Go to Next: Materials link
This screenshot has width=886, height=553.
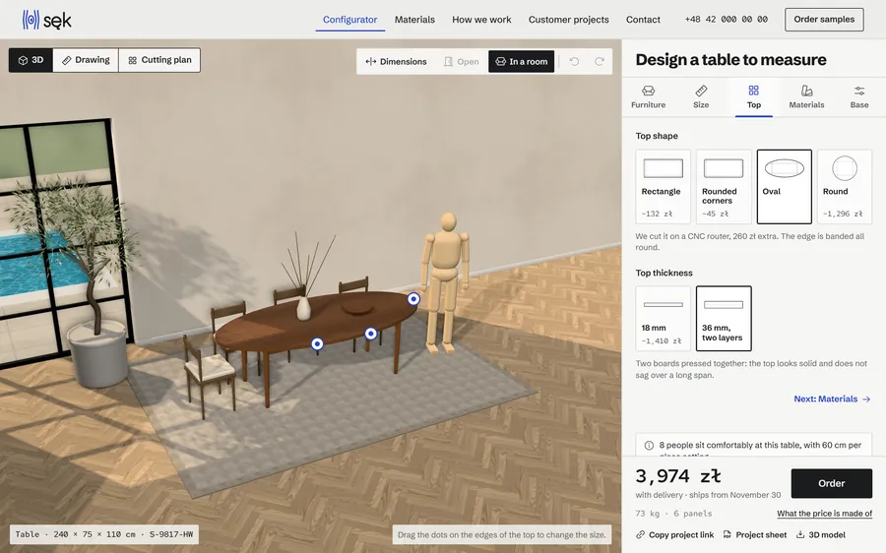pos(832,399)
